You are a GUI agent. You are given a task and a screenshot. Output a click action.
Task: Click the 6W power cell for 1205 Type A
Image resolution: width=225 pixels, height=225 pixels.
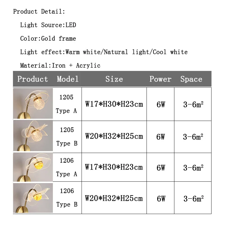coord(161,105)
